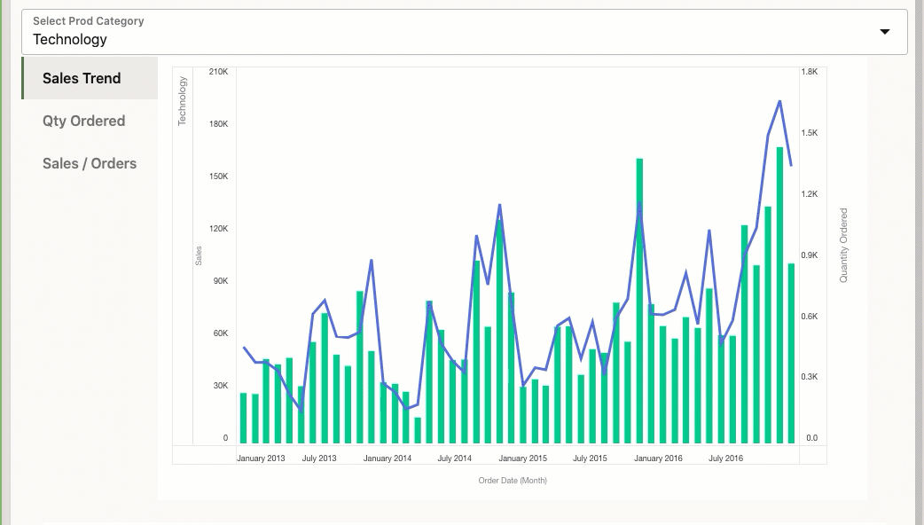Click the Select Prod Category label

89,20
